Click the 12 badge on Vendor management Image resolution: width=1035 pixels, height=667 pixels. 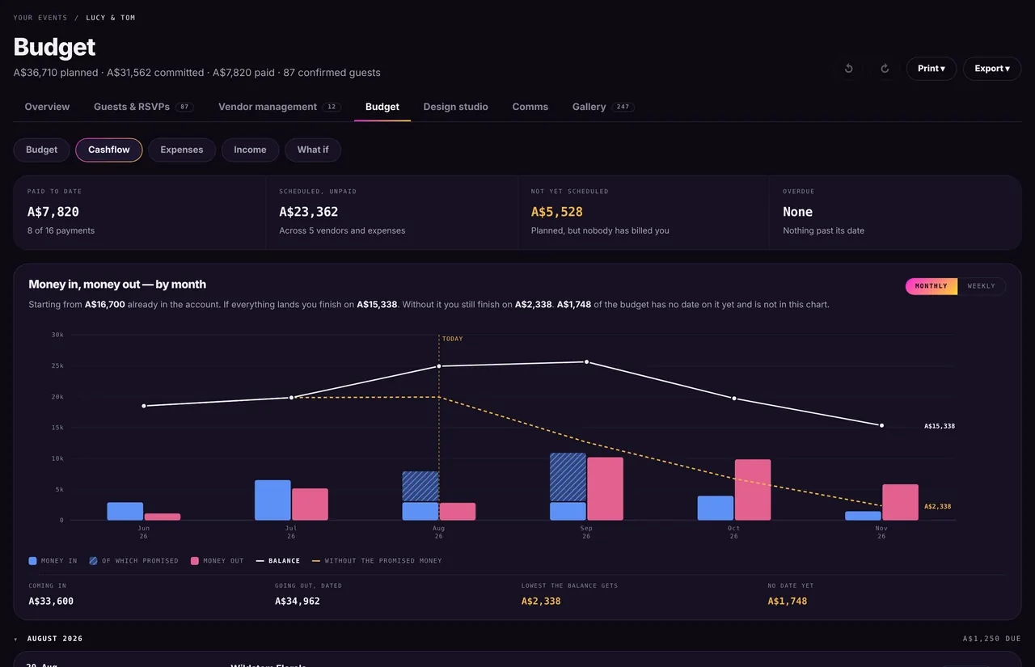[x=332, y=107]
